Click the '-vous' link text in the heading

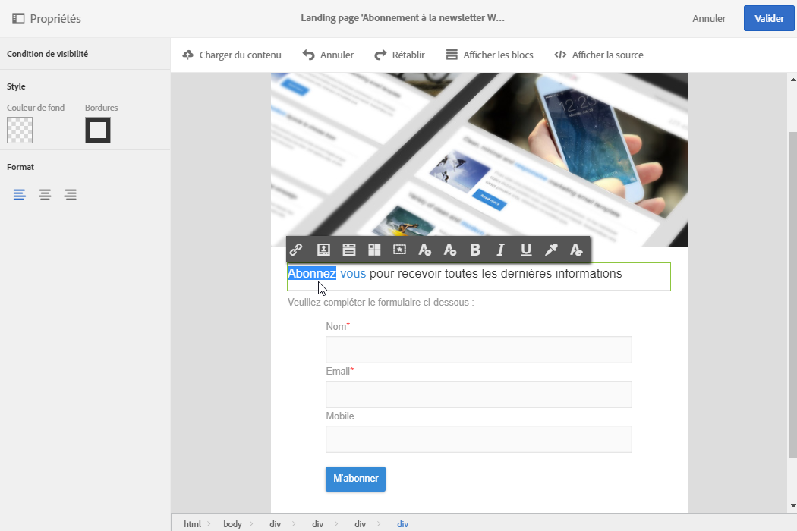[x=351, y=273]
